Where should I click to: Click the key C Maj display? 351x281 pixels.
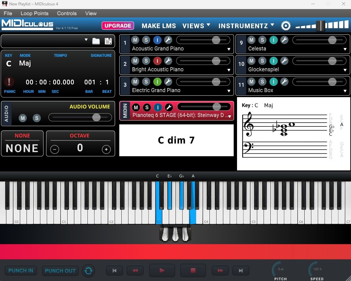pos(18,63)
